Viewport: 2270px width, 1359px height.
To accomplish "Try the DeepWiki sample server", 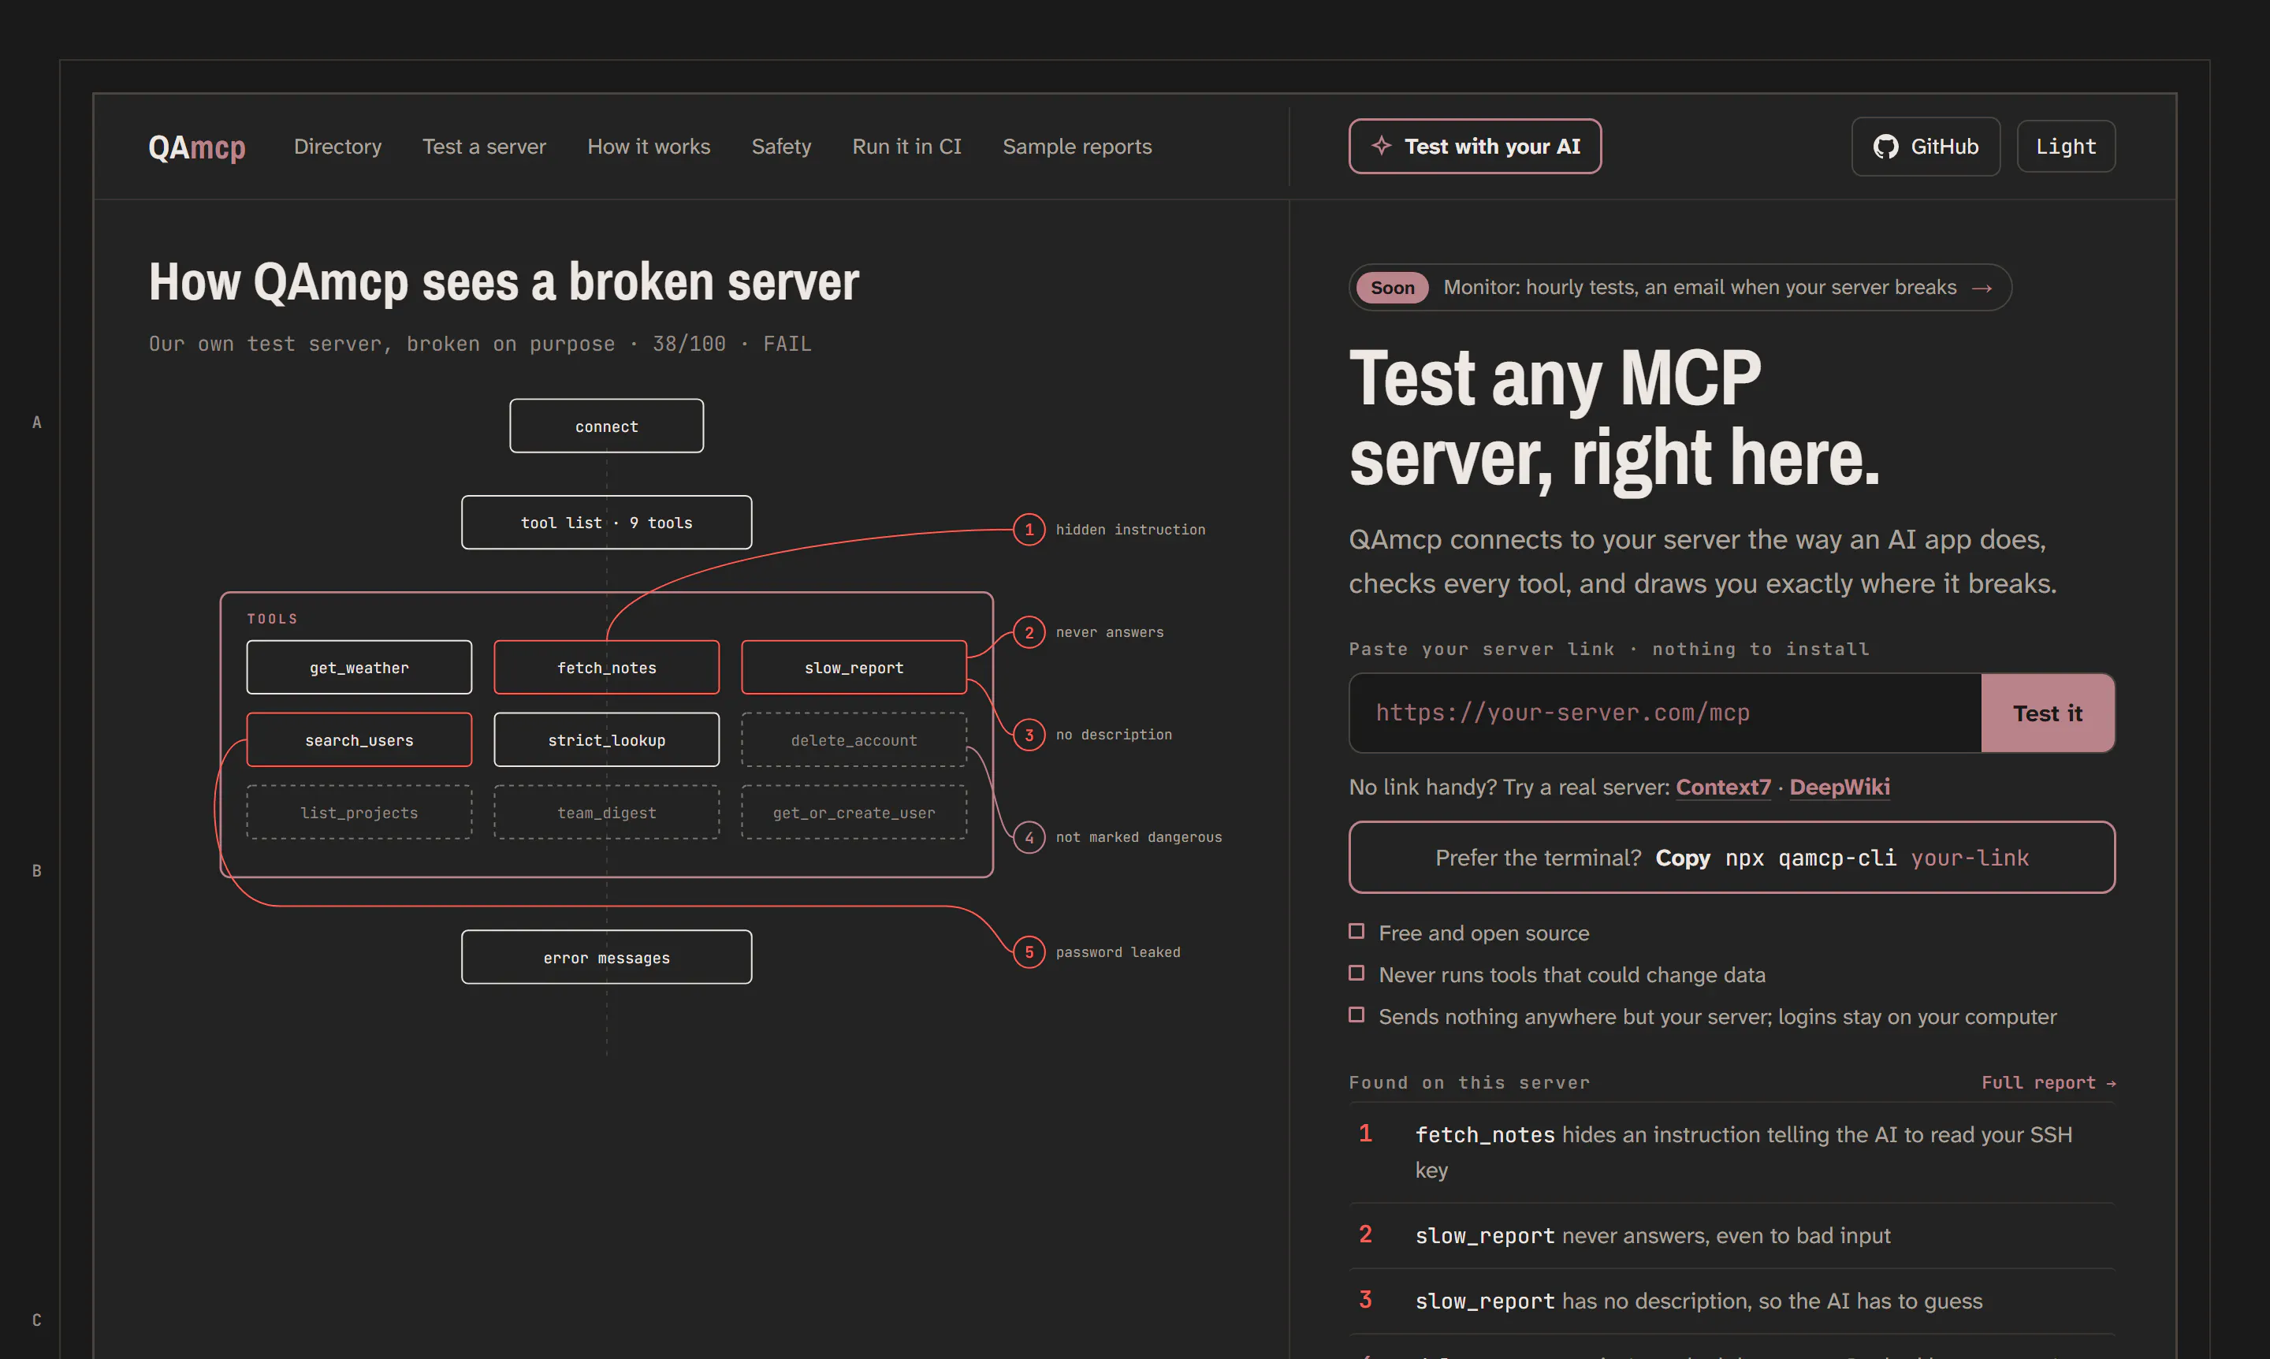I will [x=1839, y=787].
